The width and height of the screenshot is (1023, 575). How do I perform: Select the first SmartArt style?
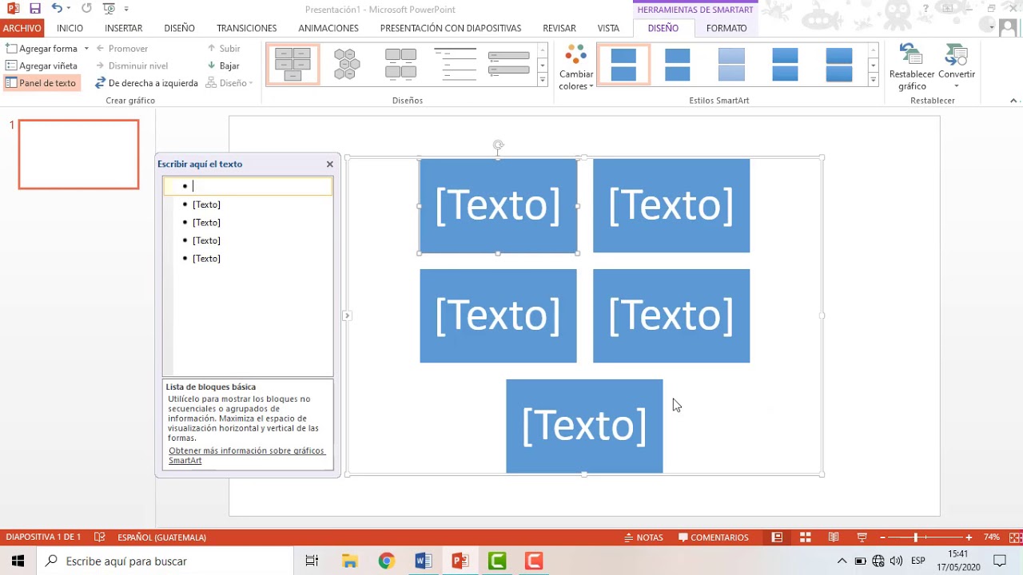pyautogui.click(x=623, y=65)
